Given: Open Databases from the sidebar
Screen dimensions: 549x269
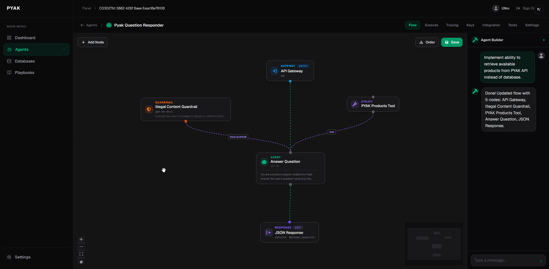Looking at the screenshot, I should tap(36, 61).
